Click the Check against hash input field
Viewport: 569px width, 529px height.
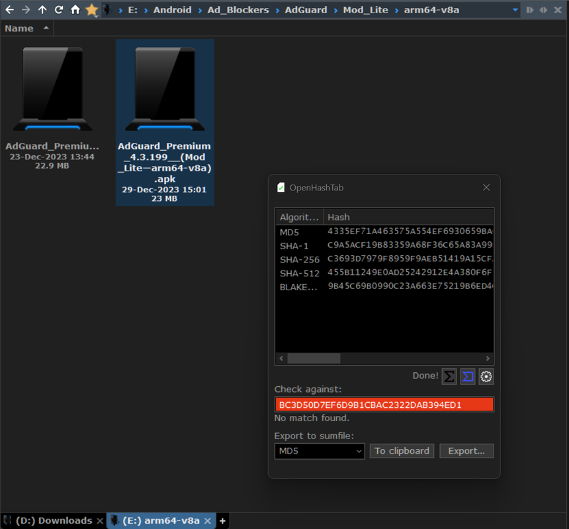tap(384, 405)
